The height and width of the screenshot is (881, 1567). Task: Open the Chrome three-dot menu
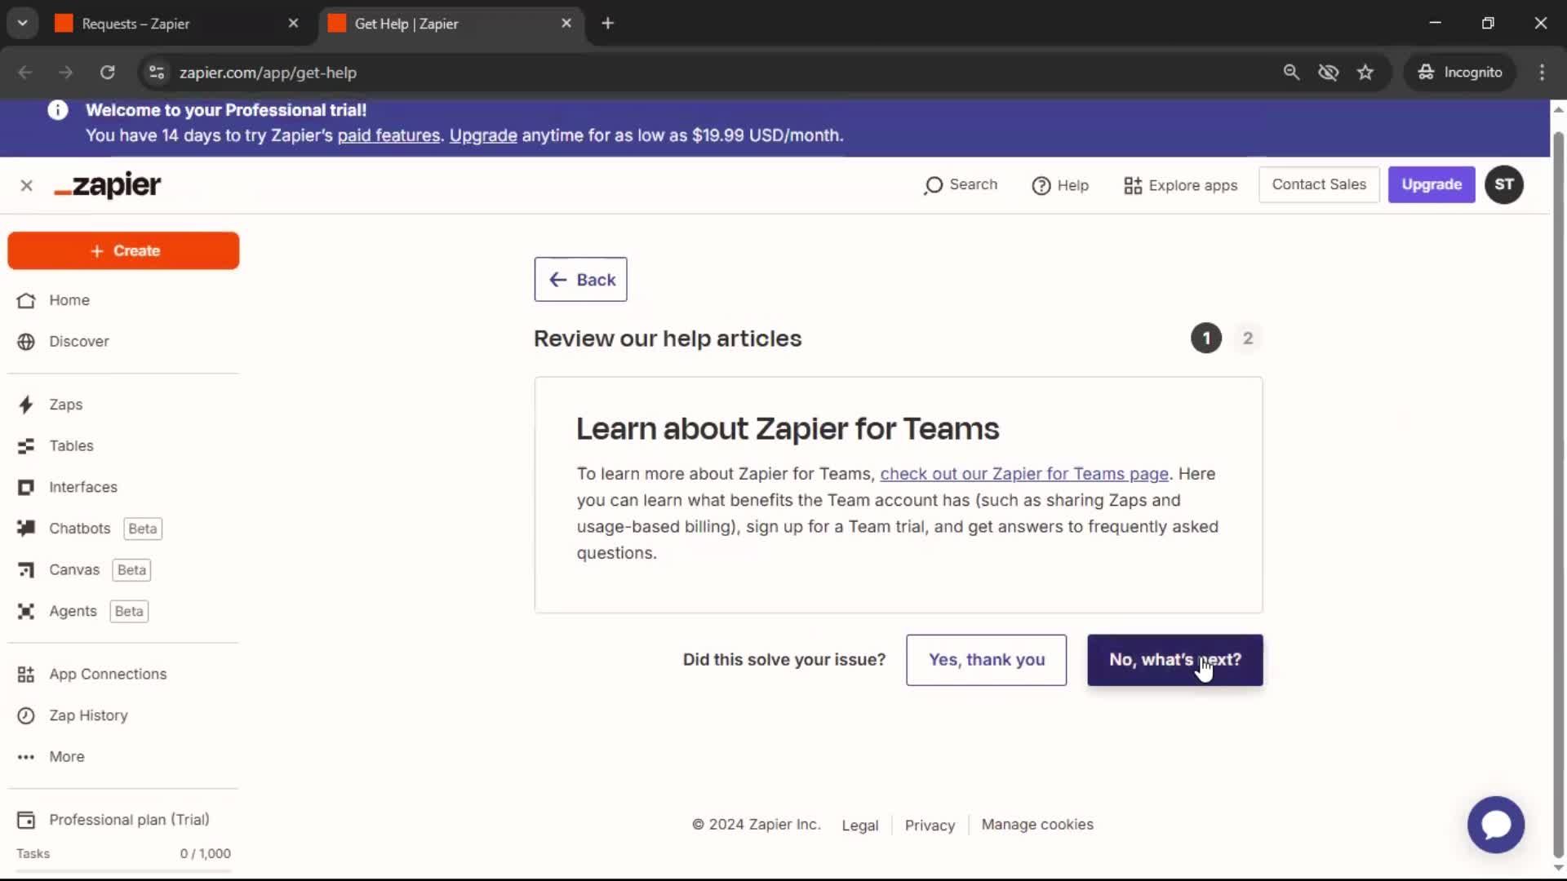click(1542, 73)
